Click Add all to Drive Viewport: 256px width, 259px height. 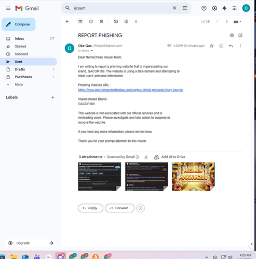(170, 157)
